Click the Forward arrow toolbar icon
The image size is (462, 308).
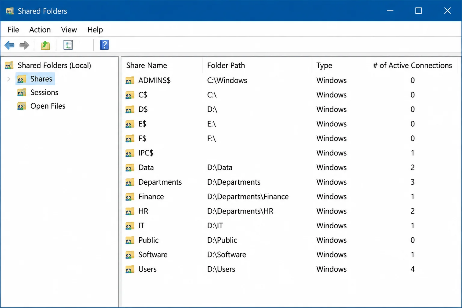pos(24,45)
